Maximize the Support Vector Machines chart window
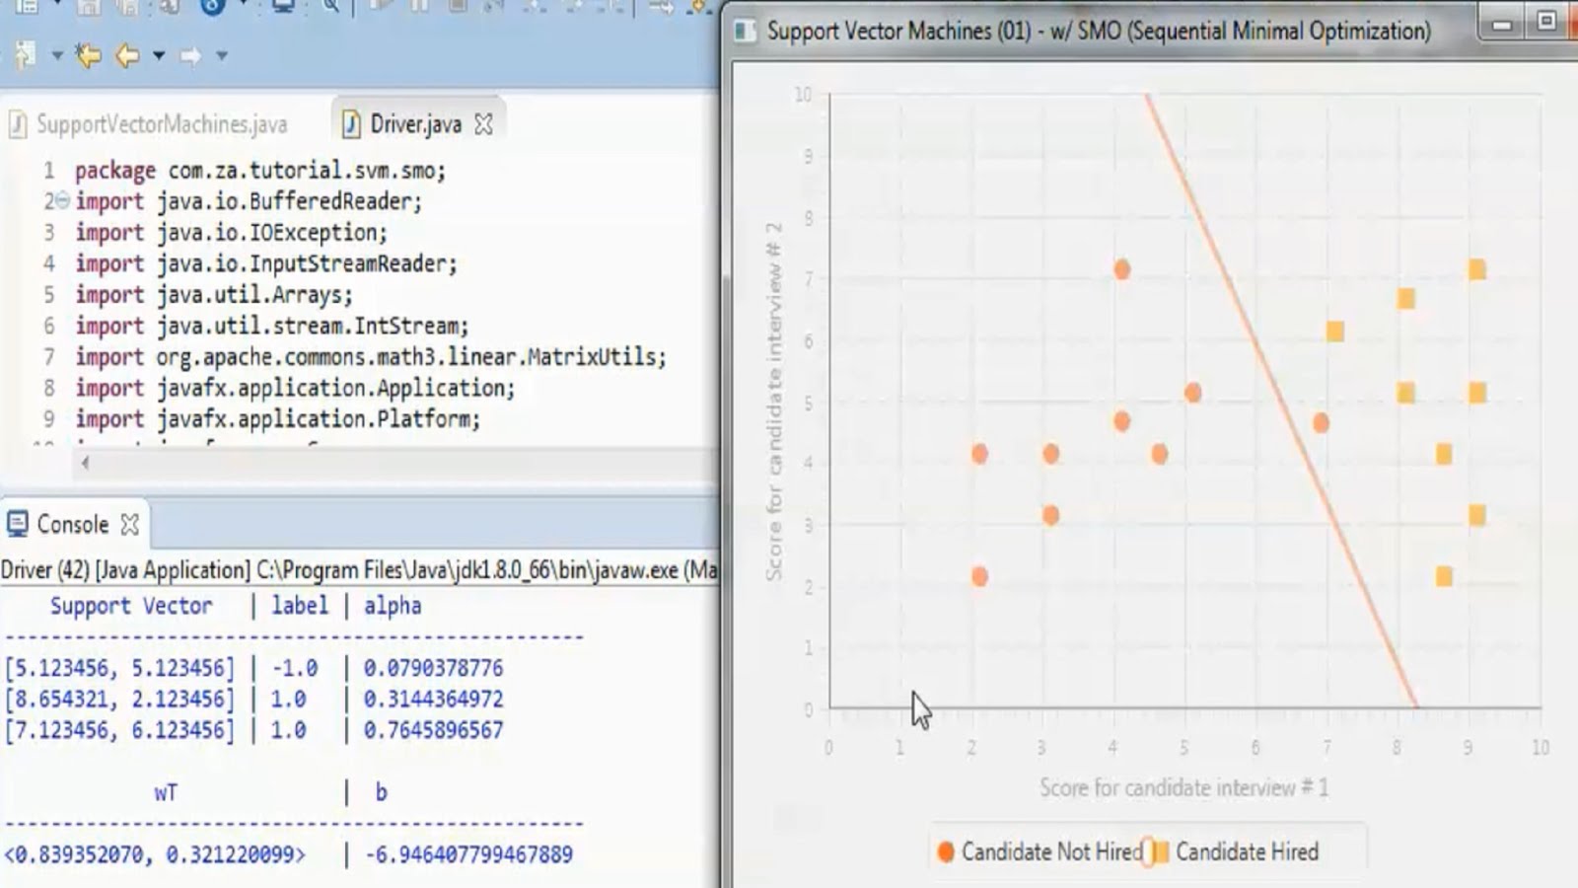The width and height of the screenshot is (1578, 888). (x=1546, y=22)
